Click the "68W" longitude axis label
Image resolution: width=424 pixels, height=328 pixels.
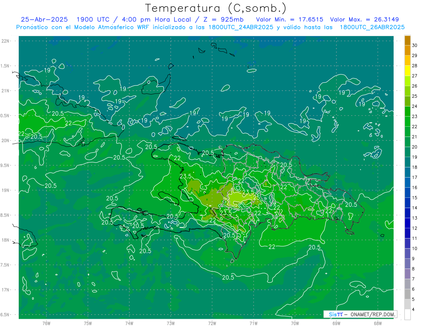(378, 323)
